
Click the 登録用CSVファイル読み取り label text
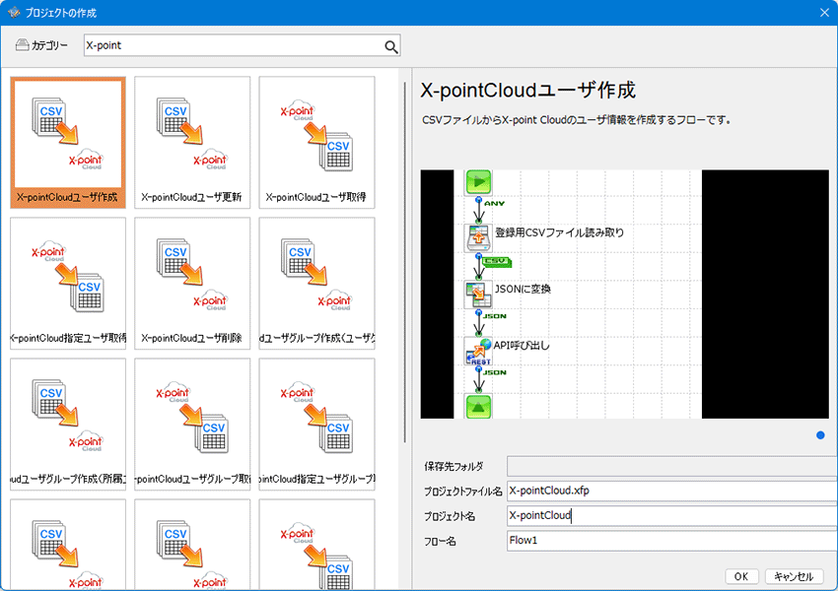point(560,232)
